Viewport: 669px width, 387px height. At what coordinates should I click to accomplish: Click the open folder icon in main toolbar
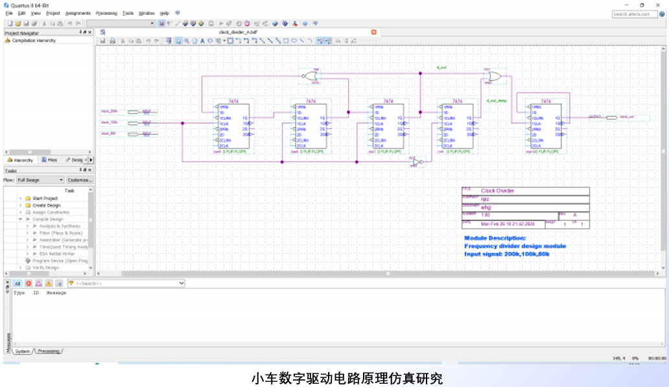[18, 23]
